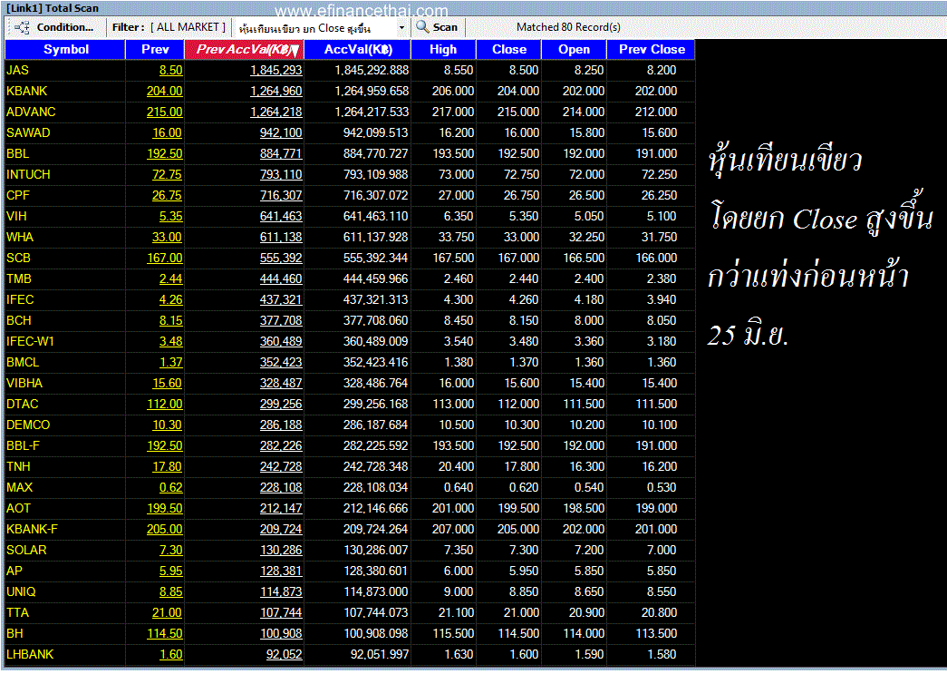Sort by AccVal column header
947x674 pixels.
coord(358,50)
